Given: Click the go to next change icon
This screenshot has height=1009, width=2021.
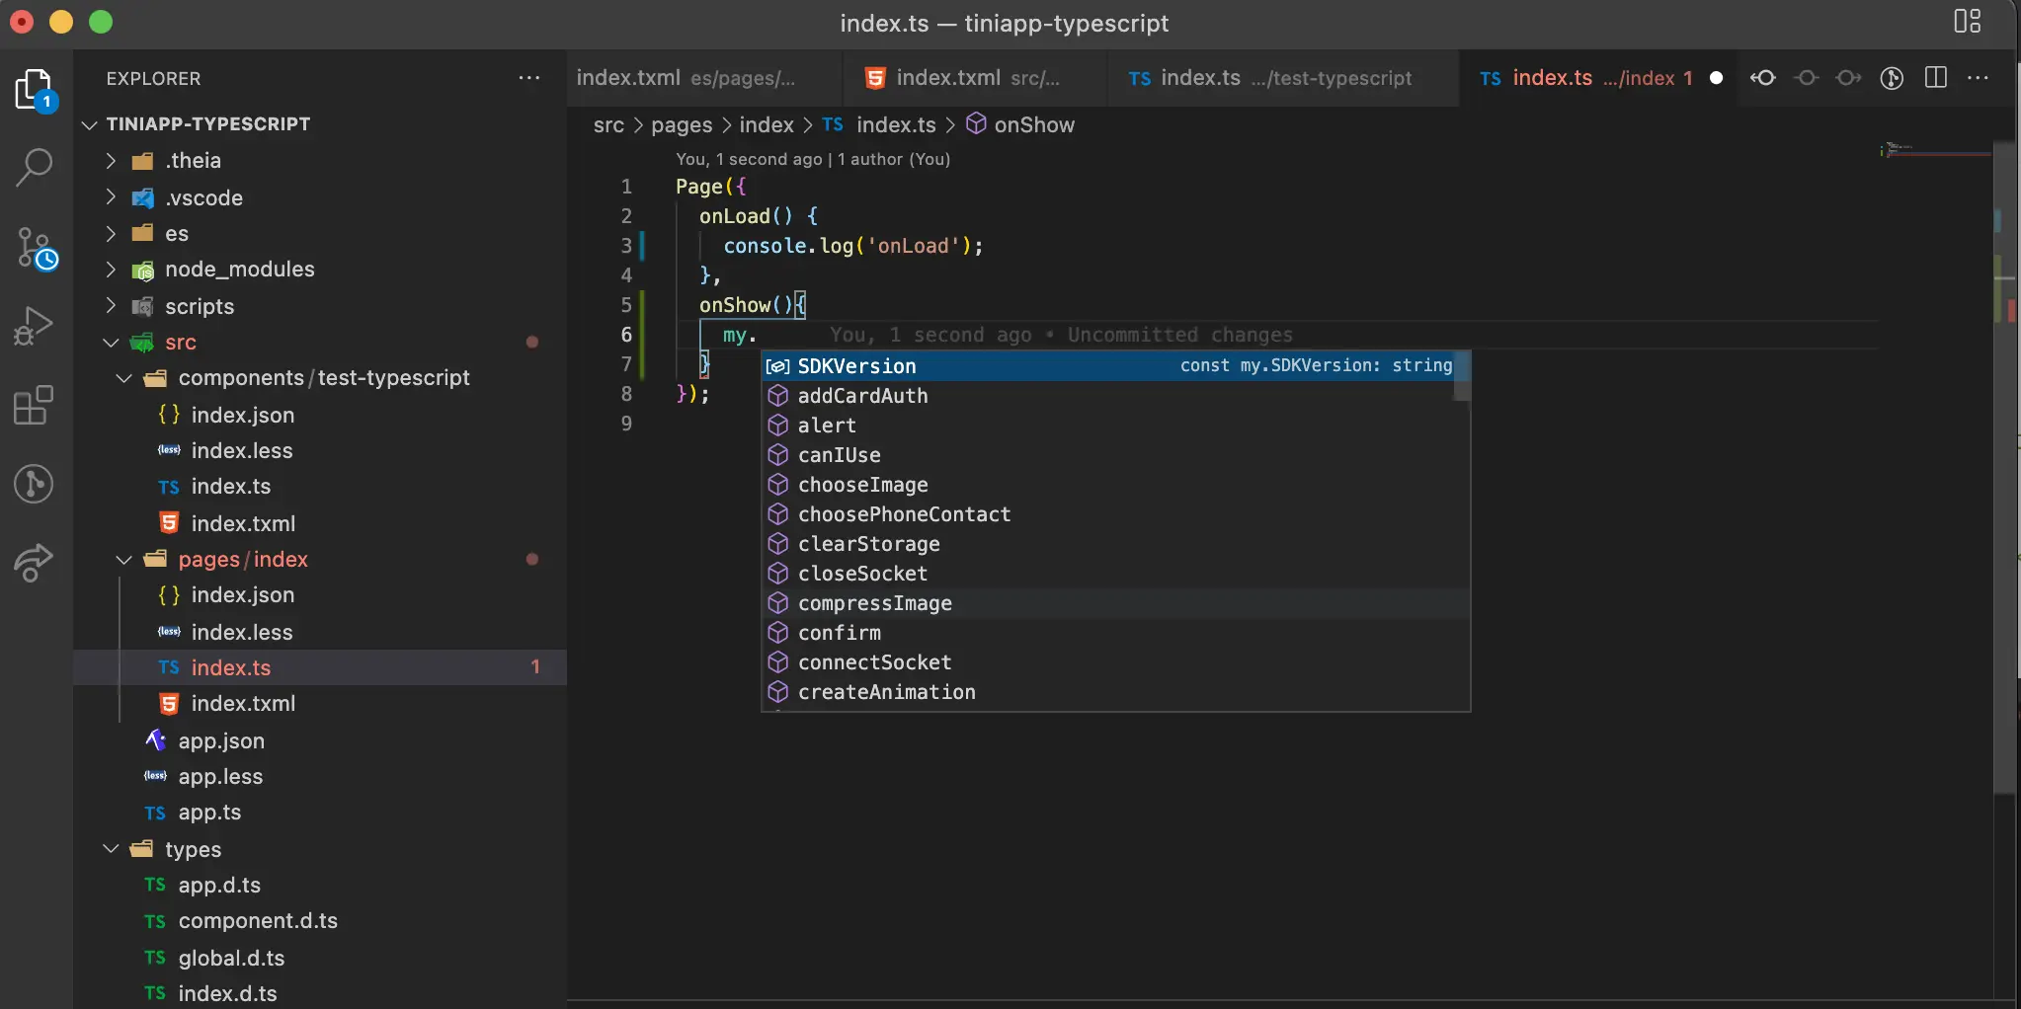Looking at the screenshot, I should [x=1848, y=78].
